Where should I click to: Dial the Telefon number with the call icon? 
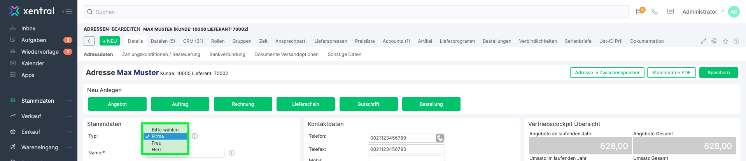[440, 138]
